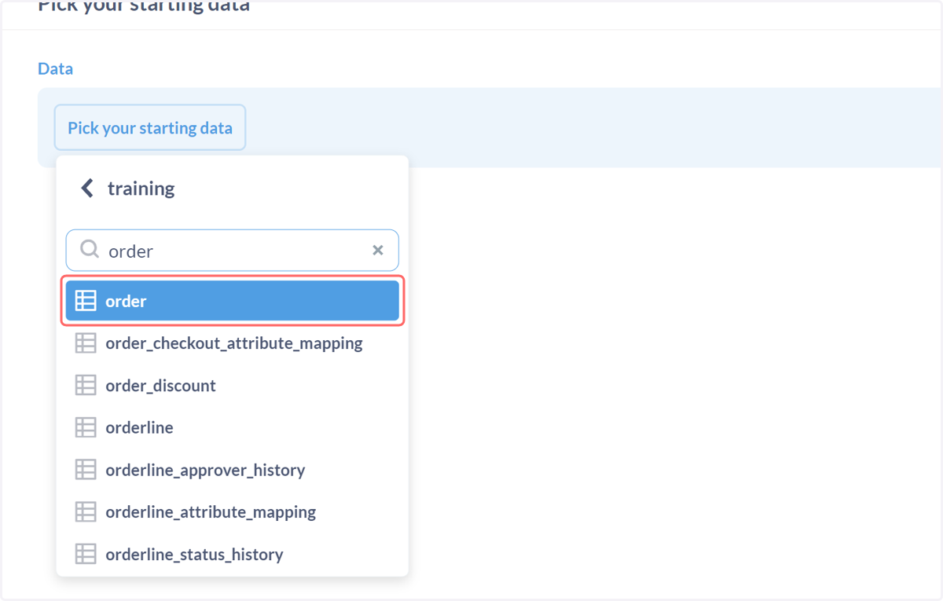Click the table icon next to order_checkout_attribute_mapping
Screen dimensions: 943x601
pos(86,343)
